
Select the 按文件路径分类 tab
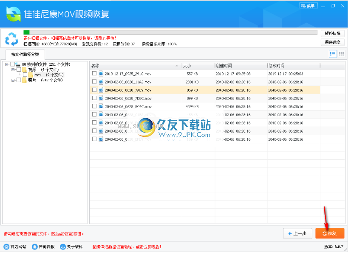(25, 55)
